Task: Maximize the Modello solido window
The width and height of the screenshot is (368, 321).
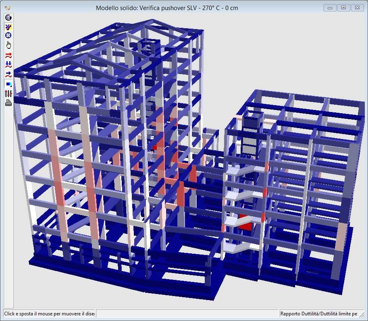Action: 343,8
